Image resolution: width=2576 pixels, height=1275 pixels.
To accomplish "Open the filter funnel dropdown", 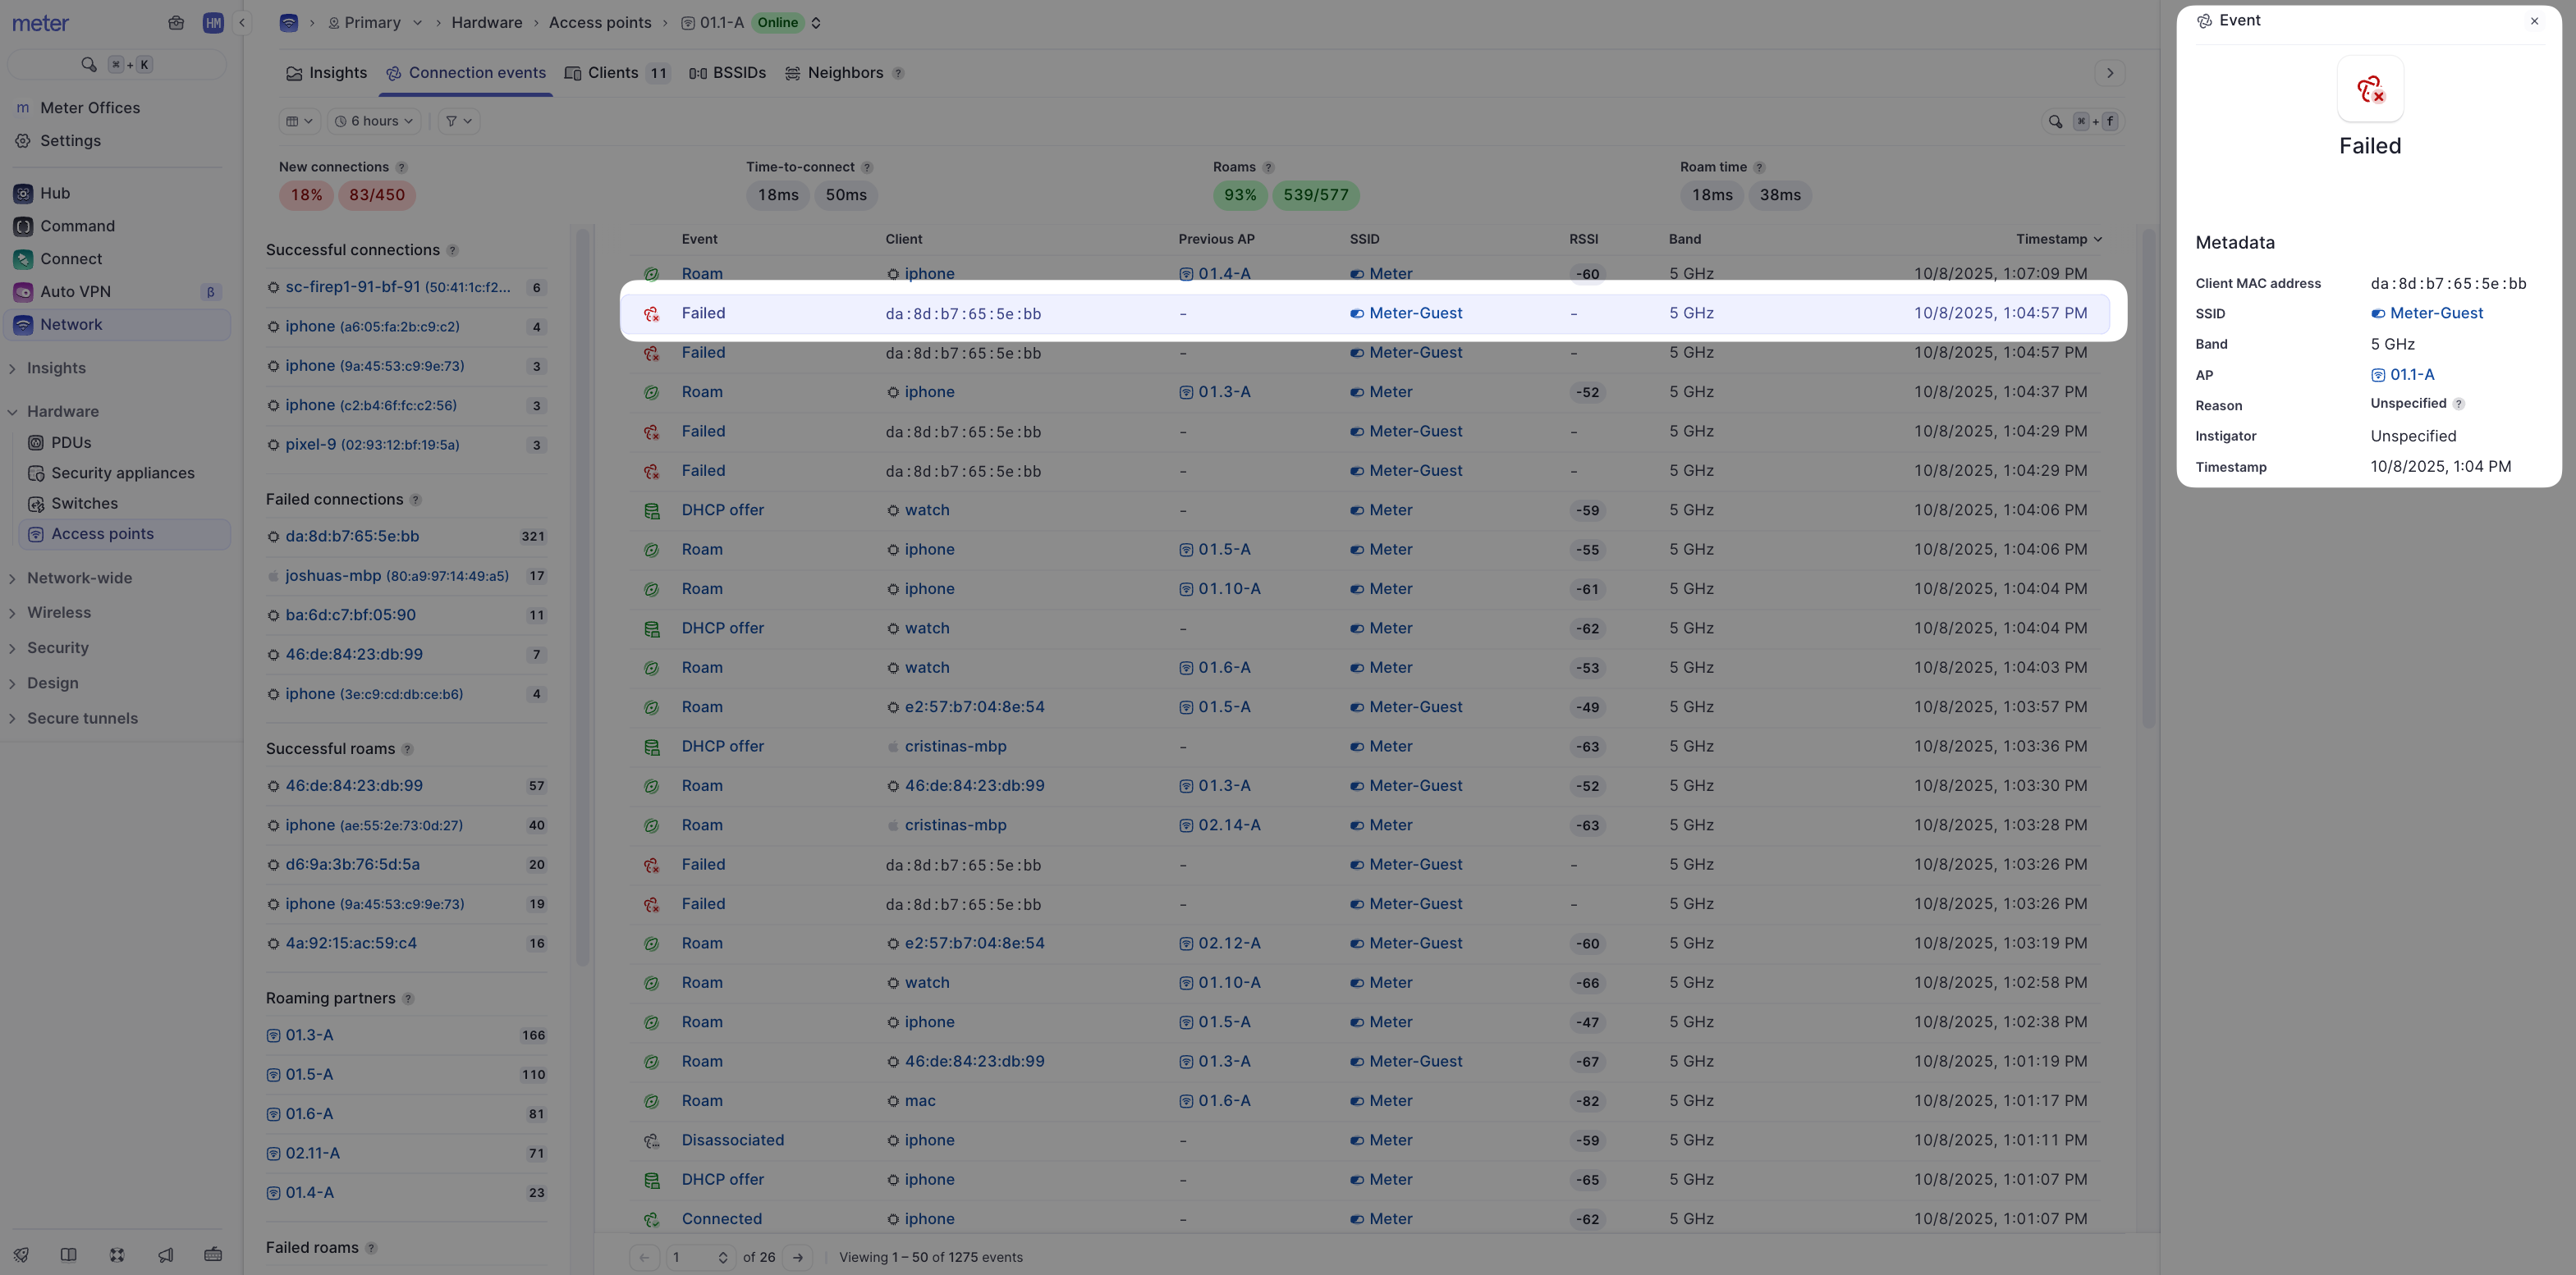I will tap(458, 121).
